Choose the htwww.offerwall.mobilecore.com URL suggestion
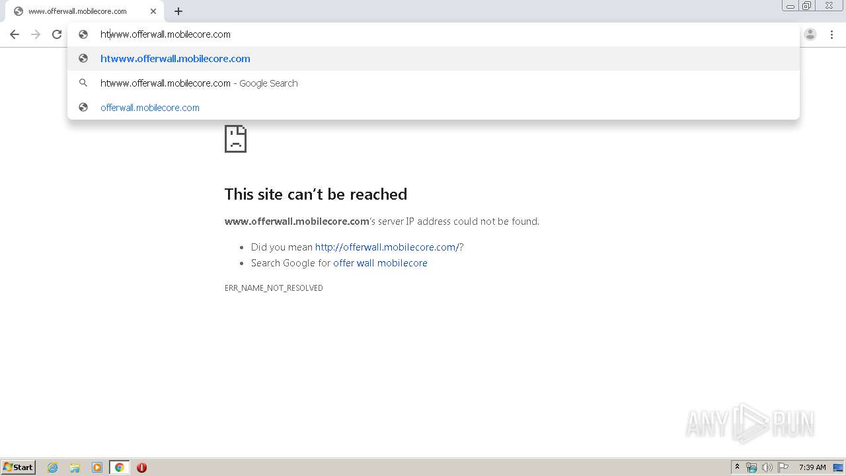The image size is (846, 476). pos(434,58)
